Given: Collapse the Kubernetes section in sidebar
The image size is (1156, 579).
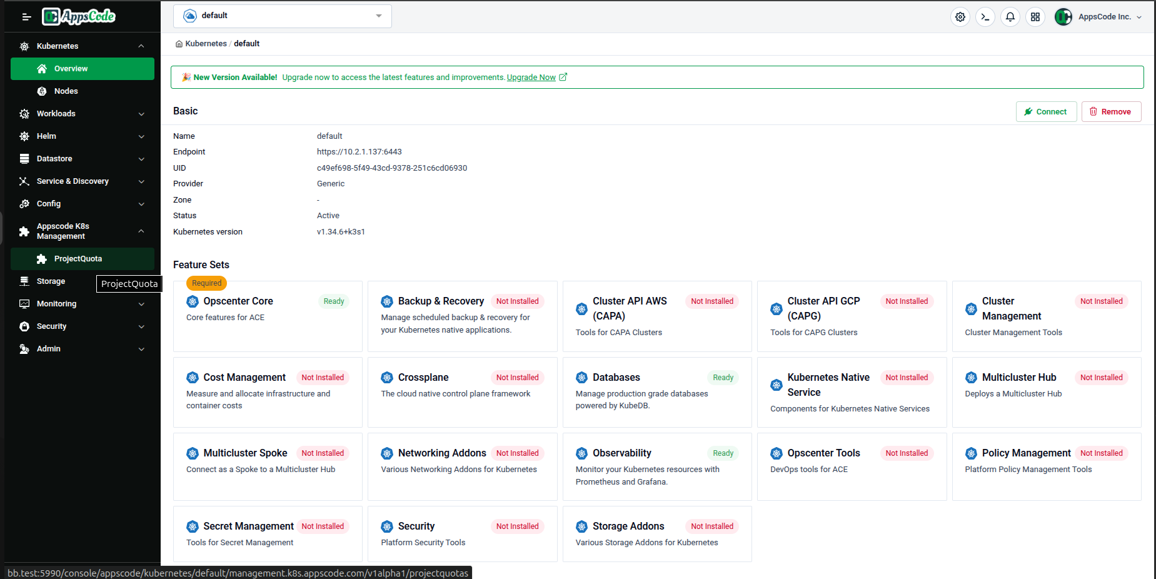Looking at the screenshot, I should (58, 46).
